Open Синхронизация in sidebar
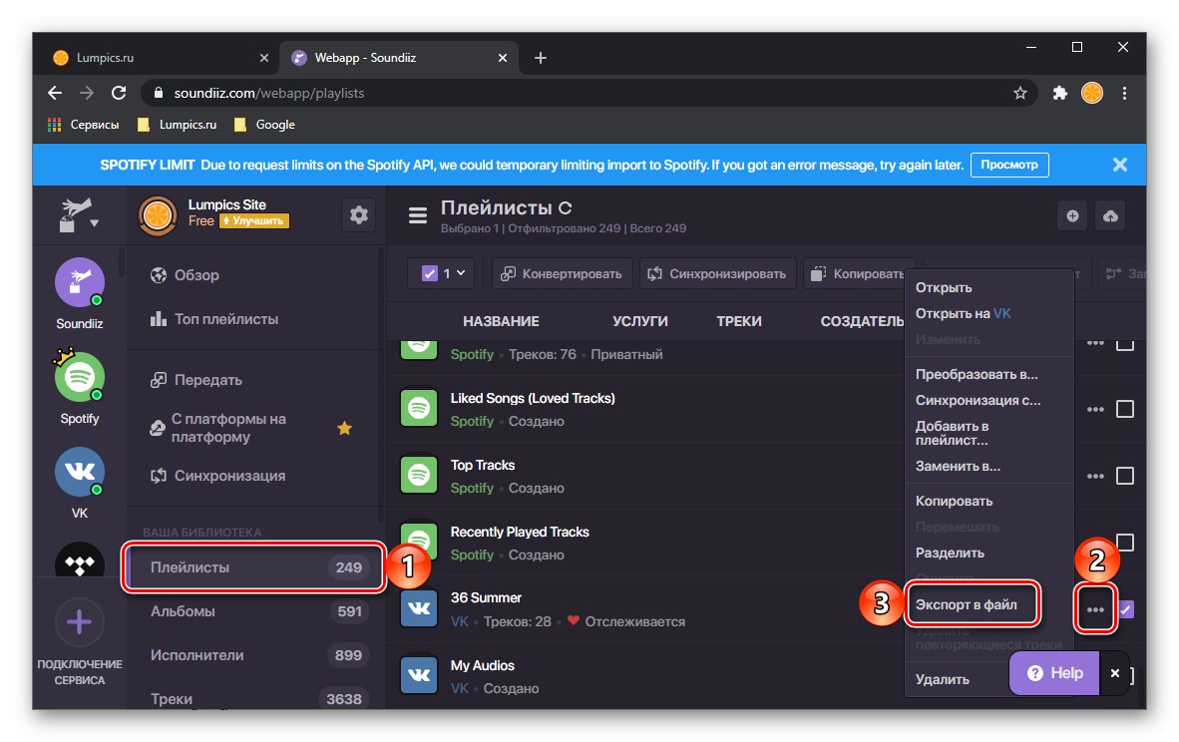This screenshot has width=1179, height=742. coord(218,476)
